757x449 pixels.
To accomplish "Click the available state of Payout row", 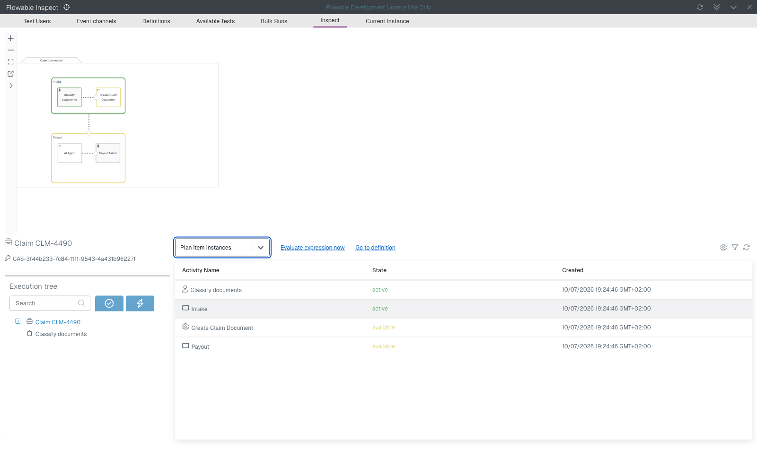I will (x=384, y=346).
